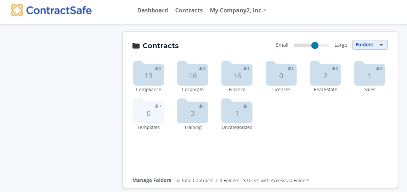Open the Finance folder icon
The image size is (407, 192).
(x=237, y=73)
